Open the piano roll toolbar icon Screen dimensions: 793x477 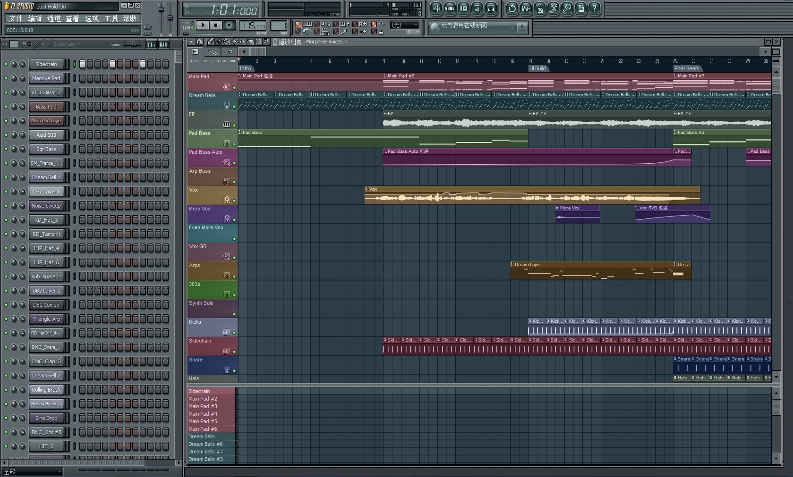pyautogui.click(x=463, y=8)
